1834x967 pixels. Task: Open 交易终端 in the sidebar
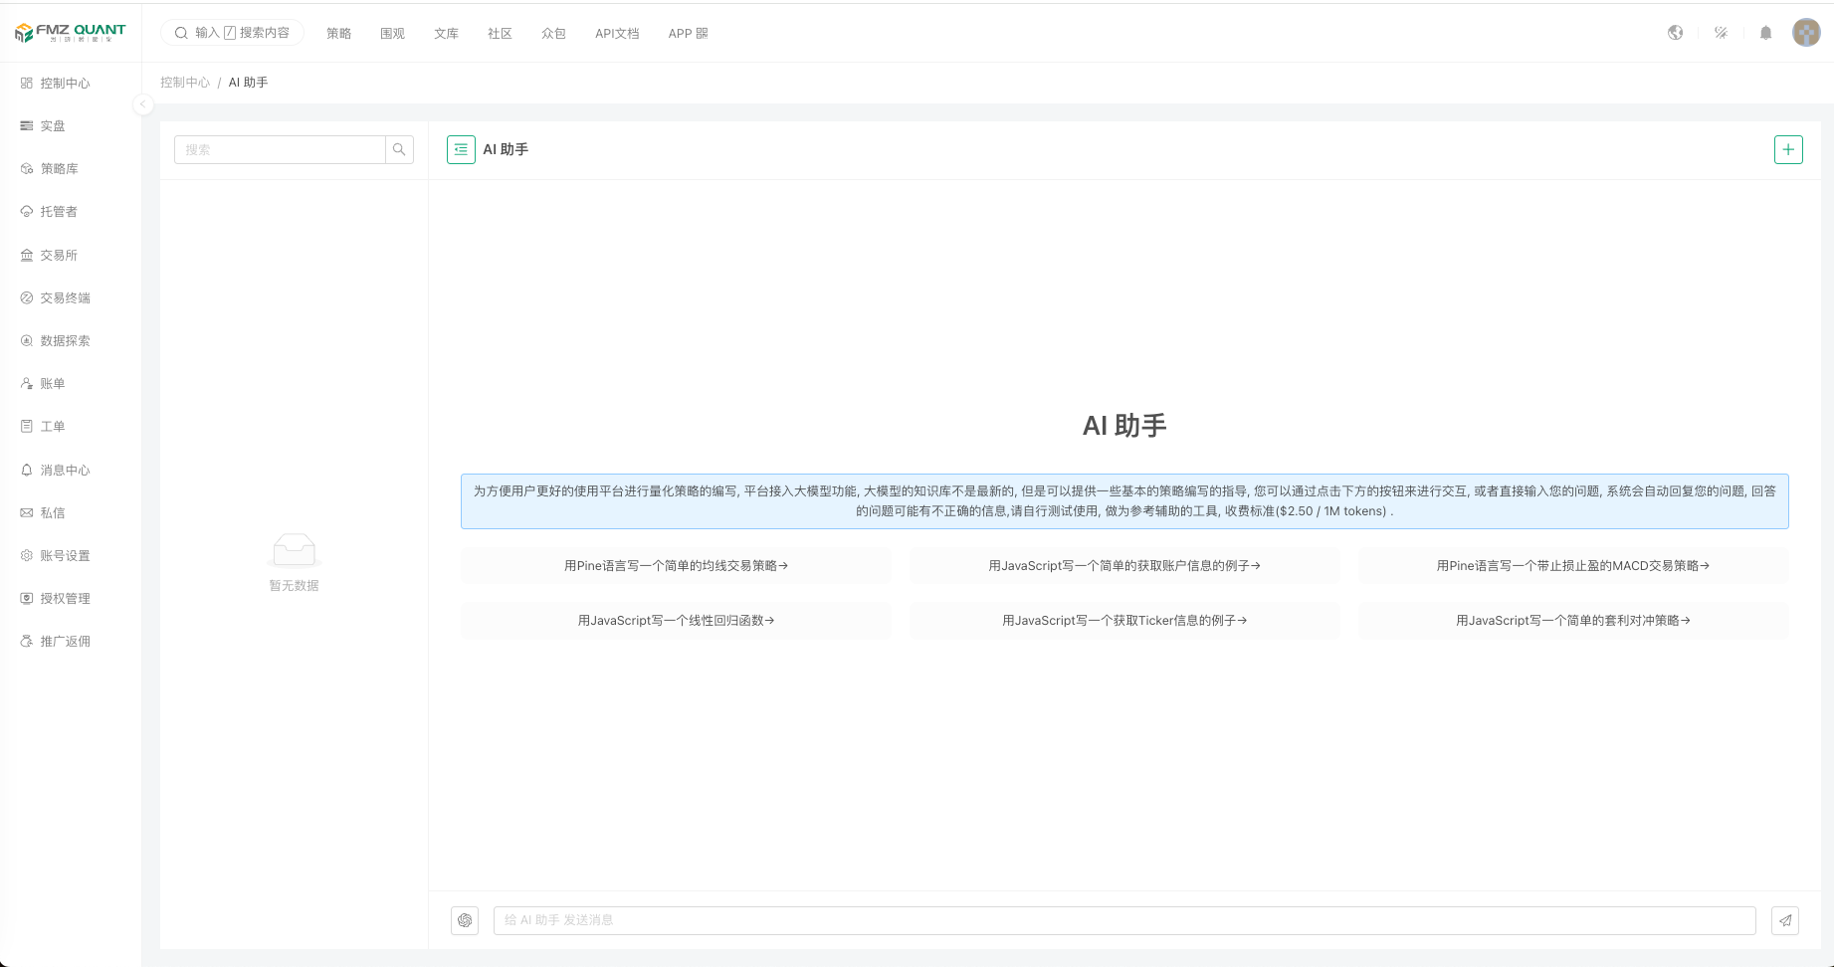(65, 297)
